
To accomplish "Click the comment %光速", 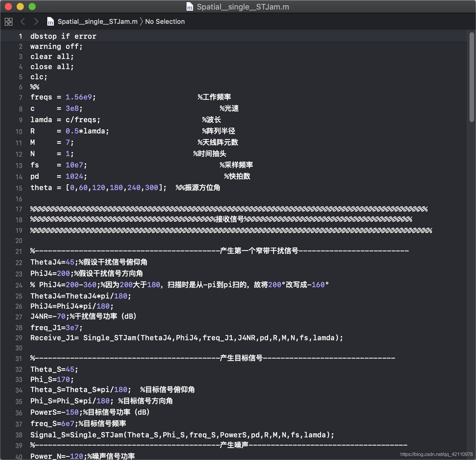I will pyautogui.click(x=229, y=108).
